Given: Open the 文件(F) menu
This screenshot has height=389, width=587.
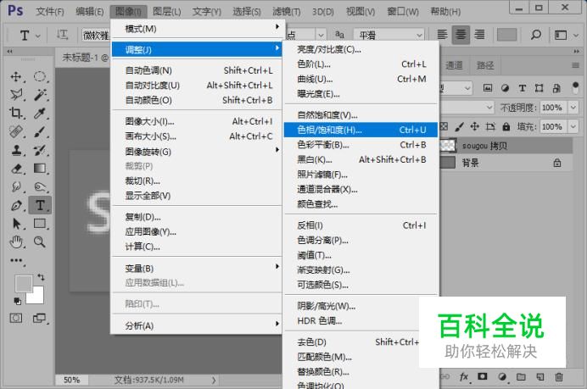Looking at the screenshot, I should (x=50, y=12).
